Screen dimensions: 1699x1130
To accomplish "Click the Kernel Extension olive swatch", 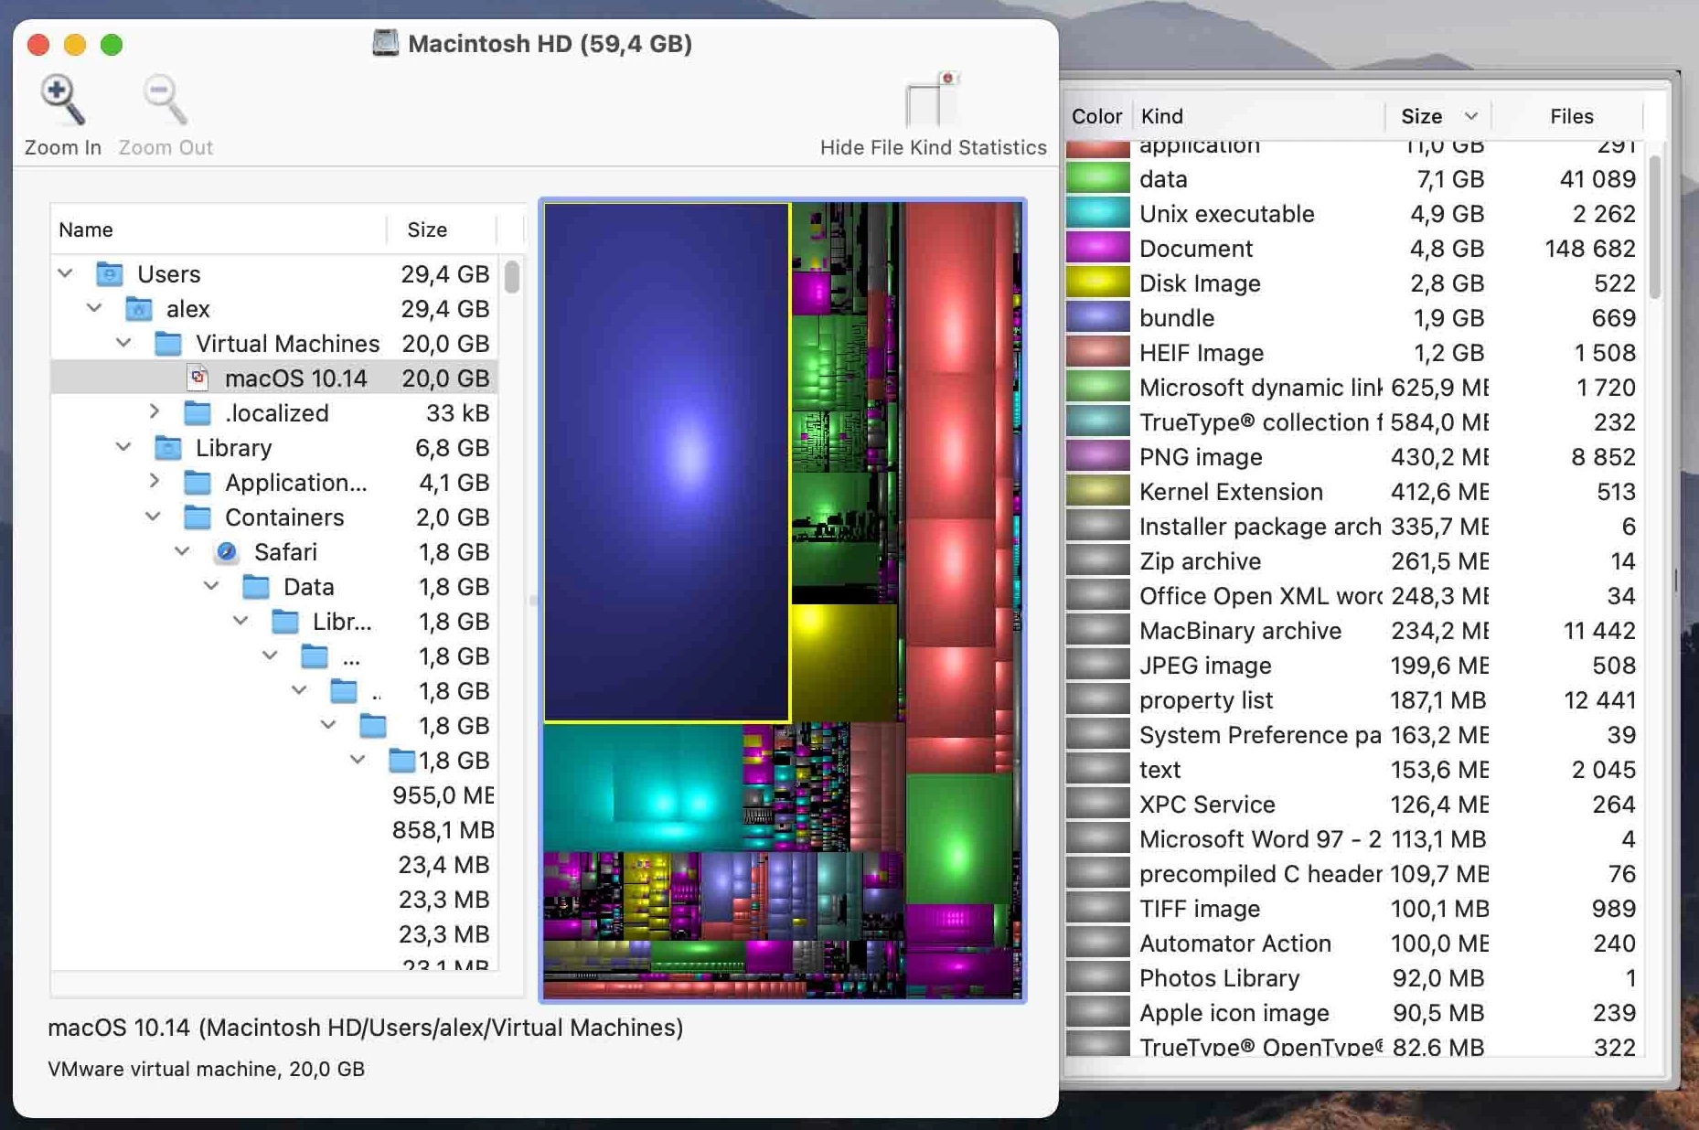I will [1098, 492].
